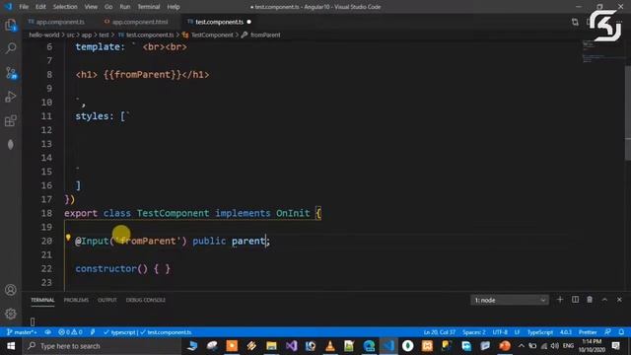Open the Edit menu
Screen dimensions: 631x355
click(40, 7)
